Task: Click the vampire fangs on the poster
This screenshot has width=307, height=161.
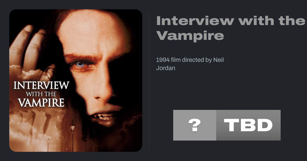Action: pos(105,117)
